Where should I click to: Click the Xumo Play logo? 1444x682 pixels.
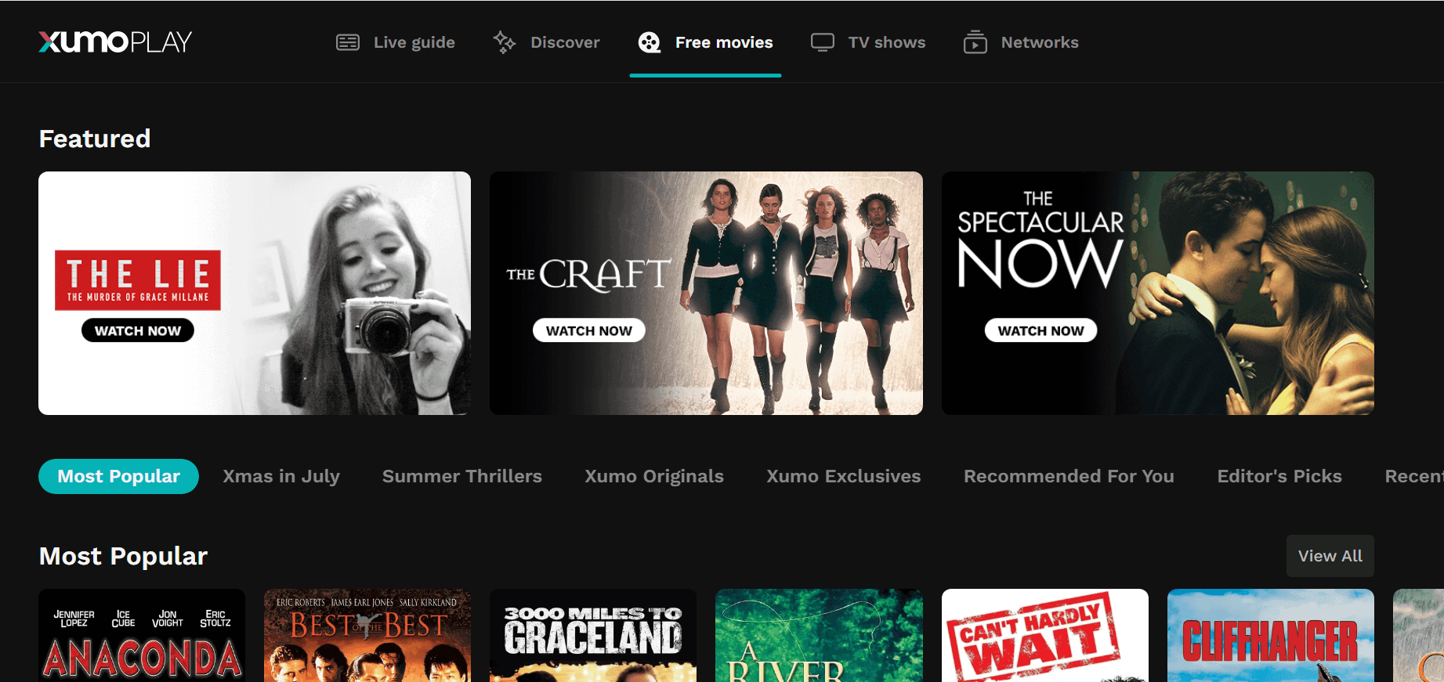click(x=115, y=41)
